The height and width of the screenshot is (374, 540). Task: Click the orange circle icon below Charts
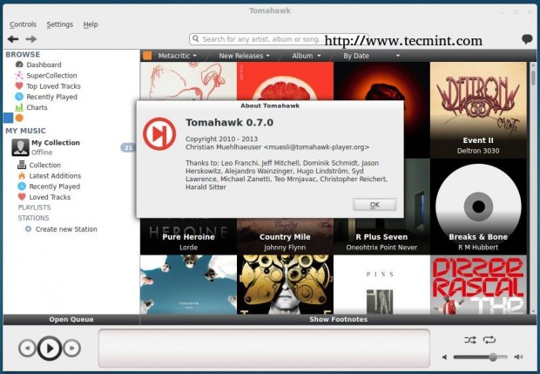[19, 118]
